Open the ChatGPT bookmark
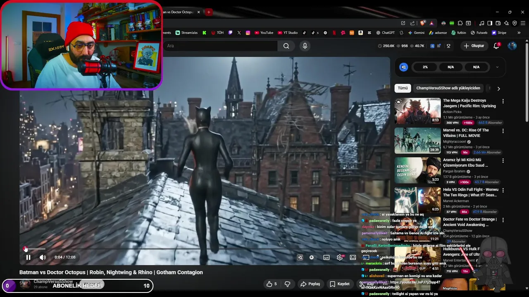 click(385, 33)
